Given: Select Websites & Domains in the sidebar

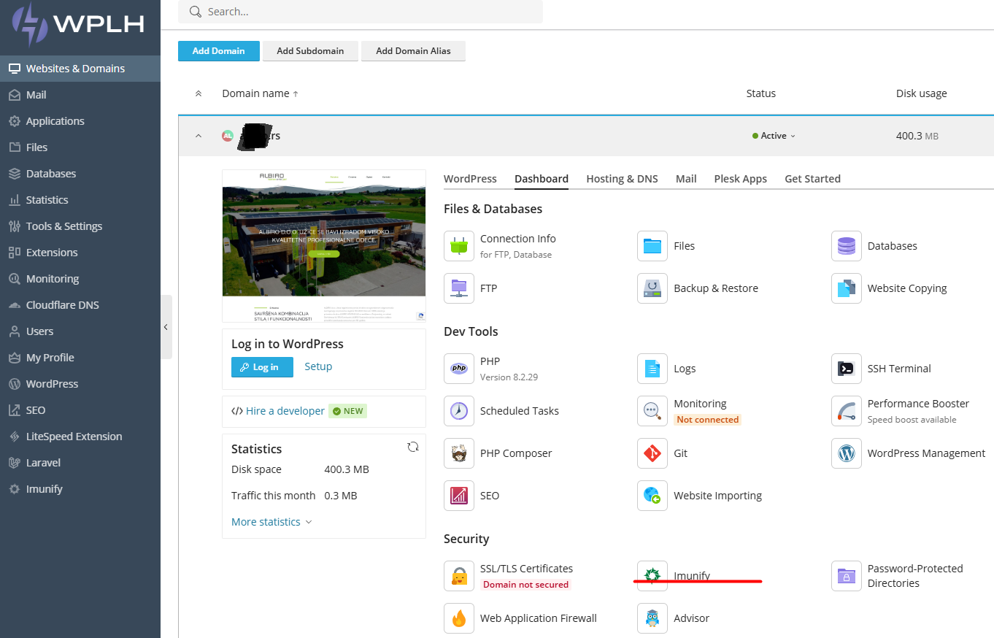Looking at the screenshot, I should 80,69.
